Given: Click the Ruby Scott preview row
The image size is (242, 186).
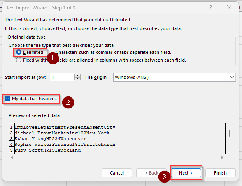Looking at the screenshot, I should tap(48, 150).
